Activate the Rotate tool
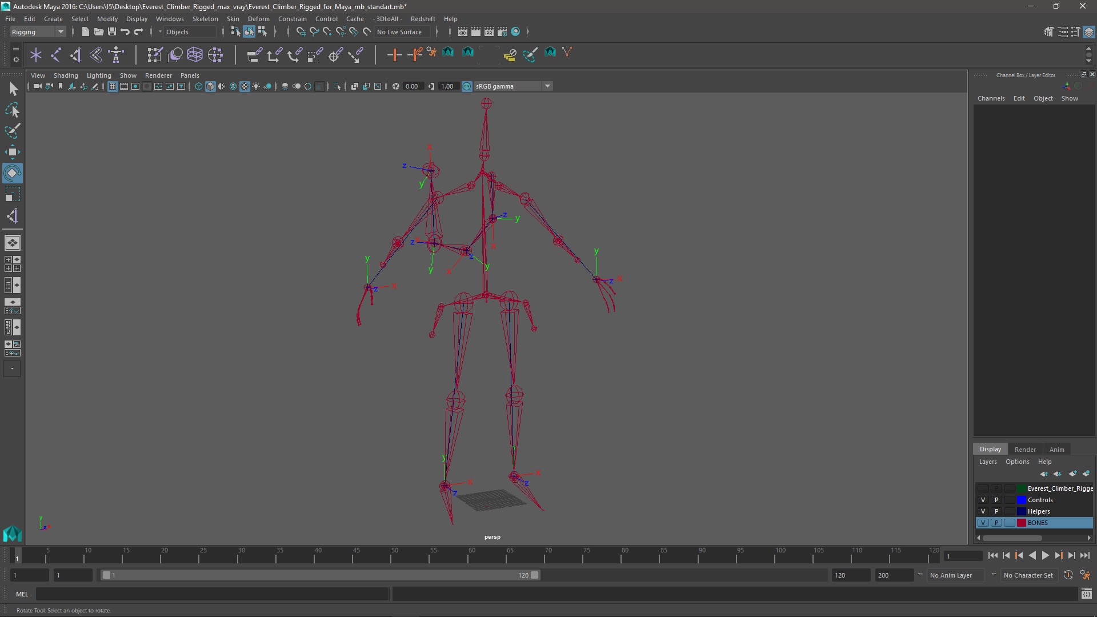The image size is (1097, 617). pyautogui.click(x=13, y=173)
